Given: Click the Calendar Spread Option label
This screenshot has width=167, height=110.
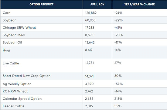Looking at the screenshot, I should [x=22, y=99].
